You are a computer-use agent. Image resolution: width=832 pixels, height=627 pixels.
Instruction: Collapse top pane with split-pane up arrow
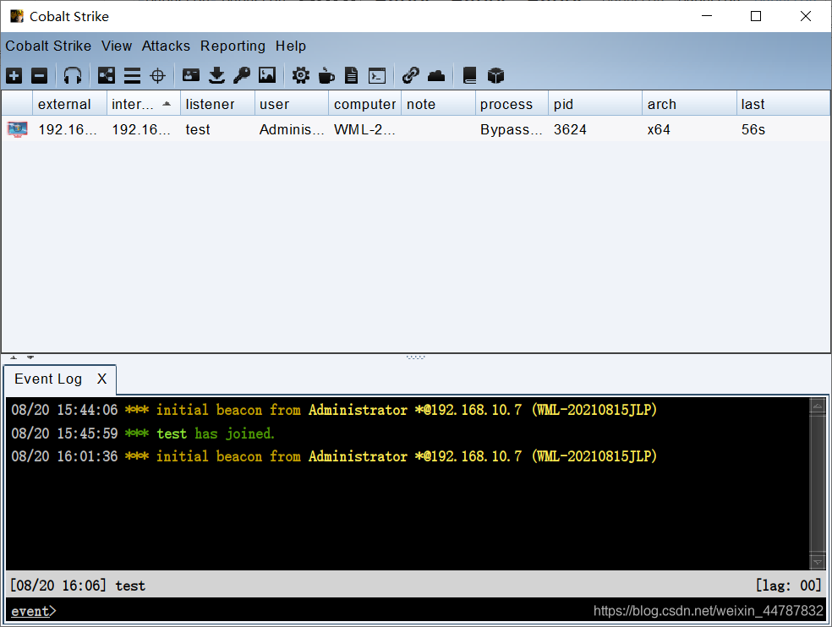click(x=14, y=357)
